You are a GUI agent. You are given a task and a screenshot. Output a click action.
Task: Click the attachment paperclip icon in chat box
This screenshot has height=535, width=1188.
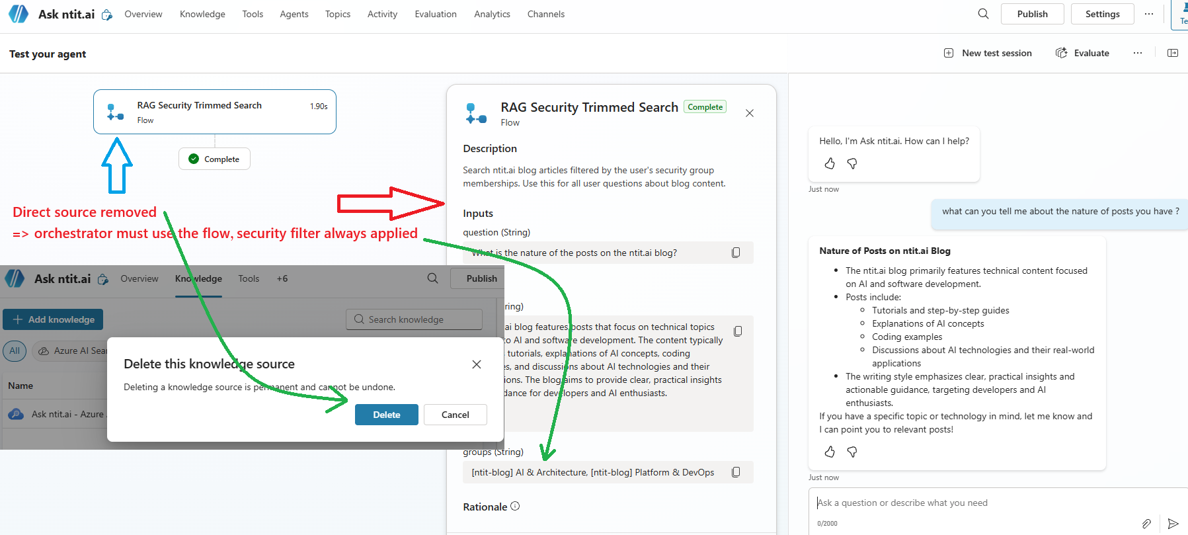[1146, 523]
